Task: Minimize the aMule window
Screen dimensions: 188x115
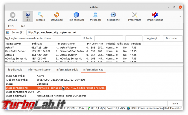Action: [168, 7]
